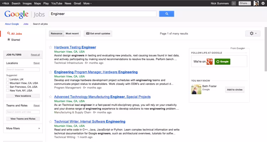This screenshot has width=267, height=142.
Task: Click the blue search magnifier button
Action: [x=167, y=14]
